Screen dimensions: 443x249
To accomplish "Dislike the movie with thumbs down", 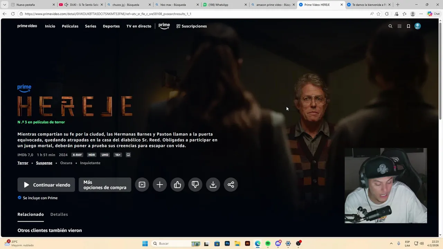I will click(195, 185).
